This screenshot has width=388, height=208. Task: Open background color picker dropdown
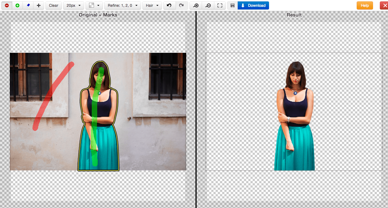94,5
